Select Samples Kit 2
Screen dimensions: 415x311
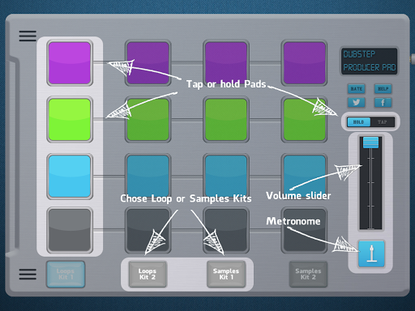308,274
